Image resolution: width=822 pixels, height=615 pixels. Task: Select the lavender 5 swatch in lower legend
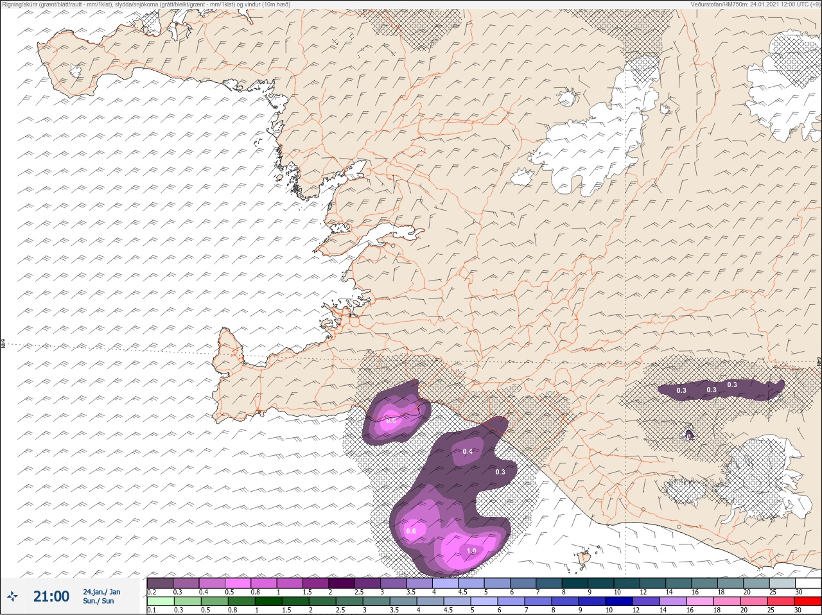coord(484,602)
